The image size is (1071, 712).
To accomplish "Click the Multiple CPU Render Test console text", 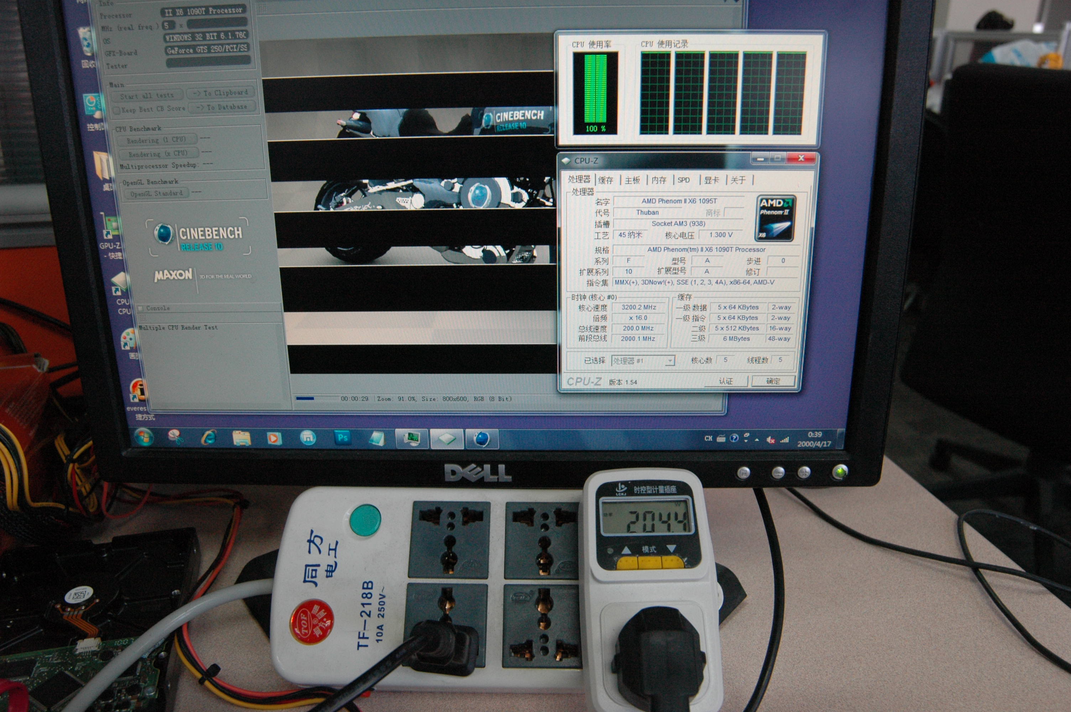I will [178, 328].
